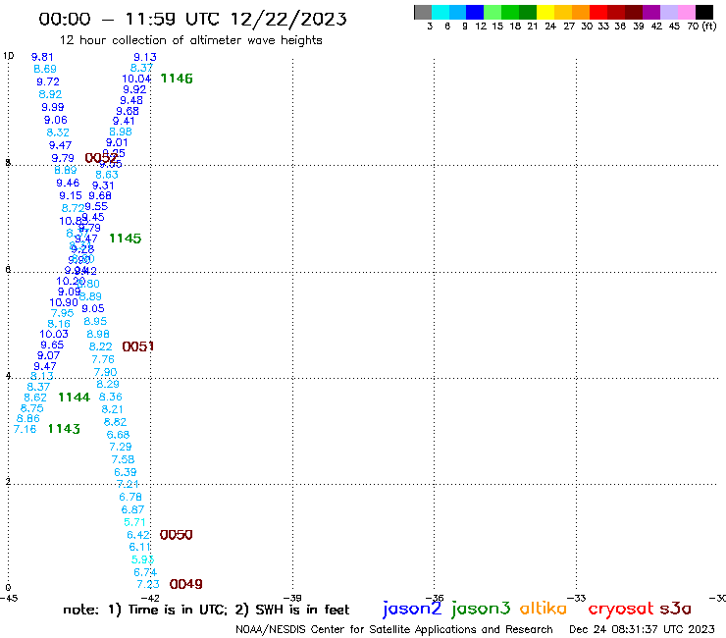Screen dimensions: 726x638
Task: Click the wave height value 6.78
Action: (x=130, y=497)
